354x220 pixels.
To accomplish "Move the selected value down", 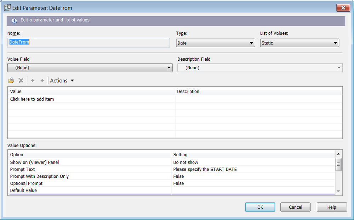I will [42, 80].
